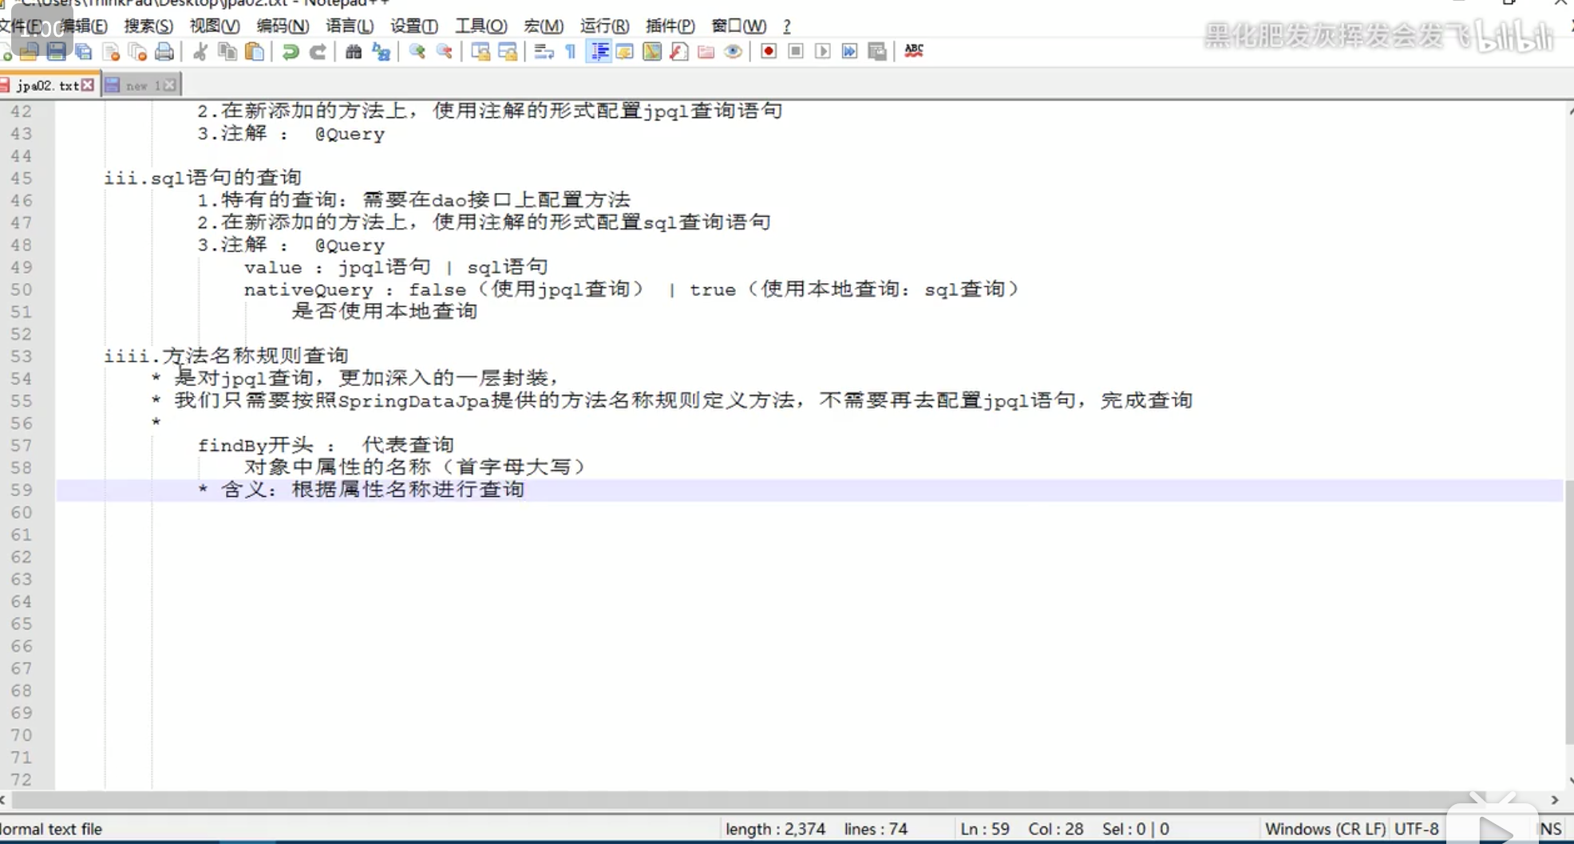Viewport: 1574px width, 844px height.
Task: Open Folder as Workspace icon
Action: [706, 52]
